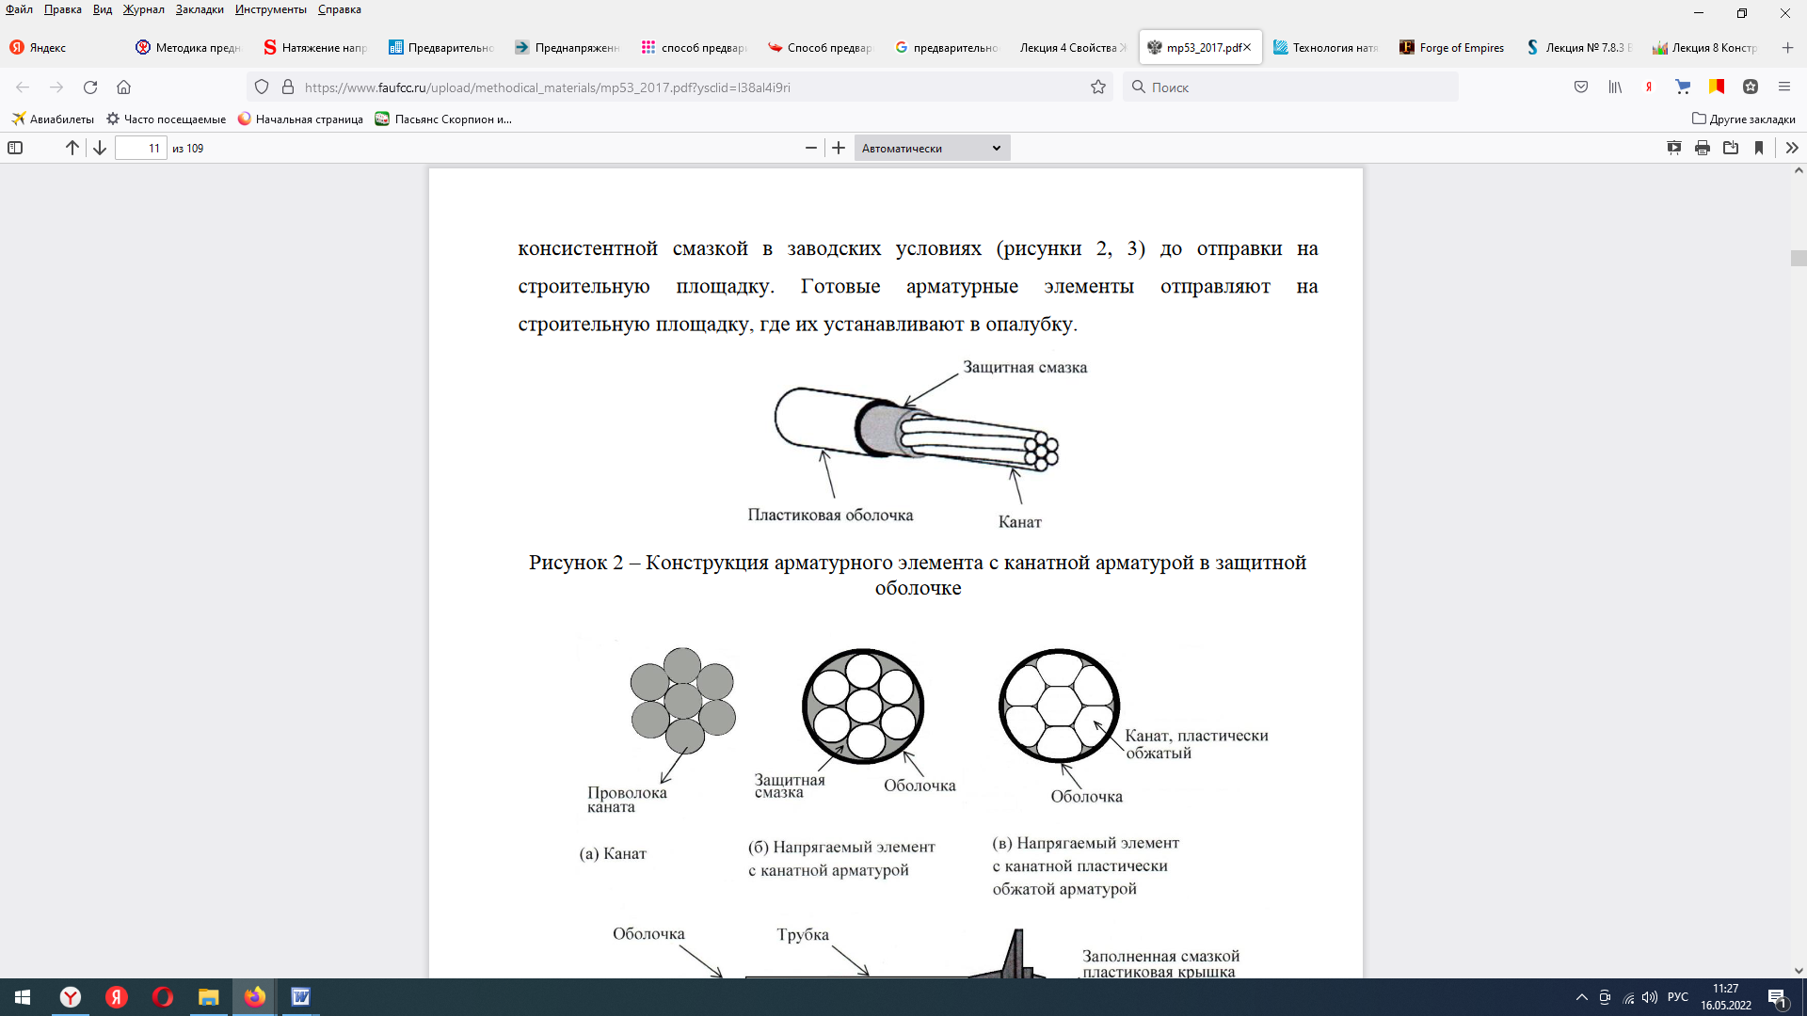The width and height of the screenshot is (1807, 1016).
Task: Open the Firefox library icon
Action: point(1615,87)
